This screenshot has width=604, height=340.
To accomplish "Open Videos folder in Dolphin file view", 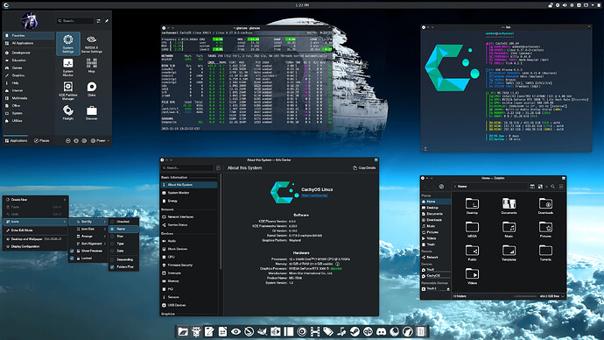I will (x=472, y=276).
